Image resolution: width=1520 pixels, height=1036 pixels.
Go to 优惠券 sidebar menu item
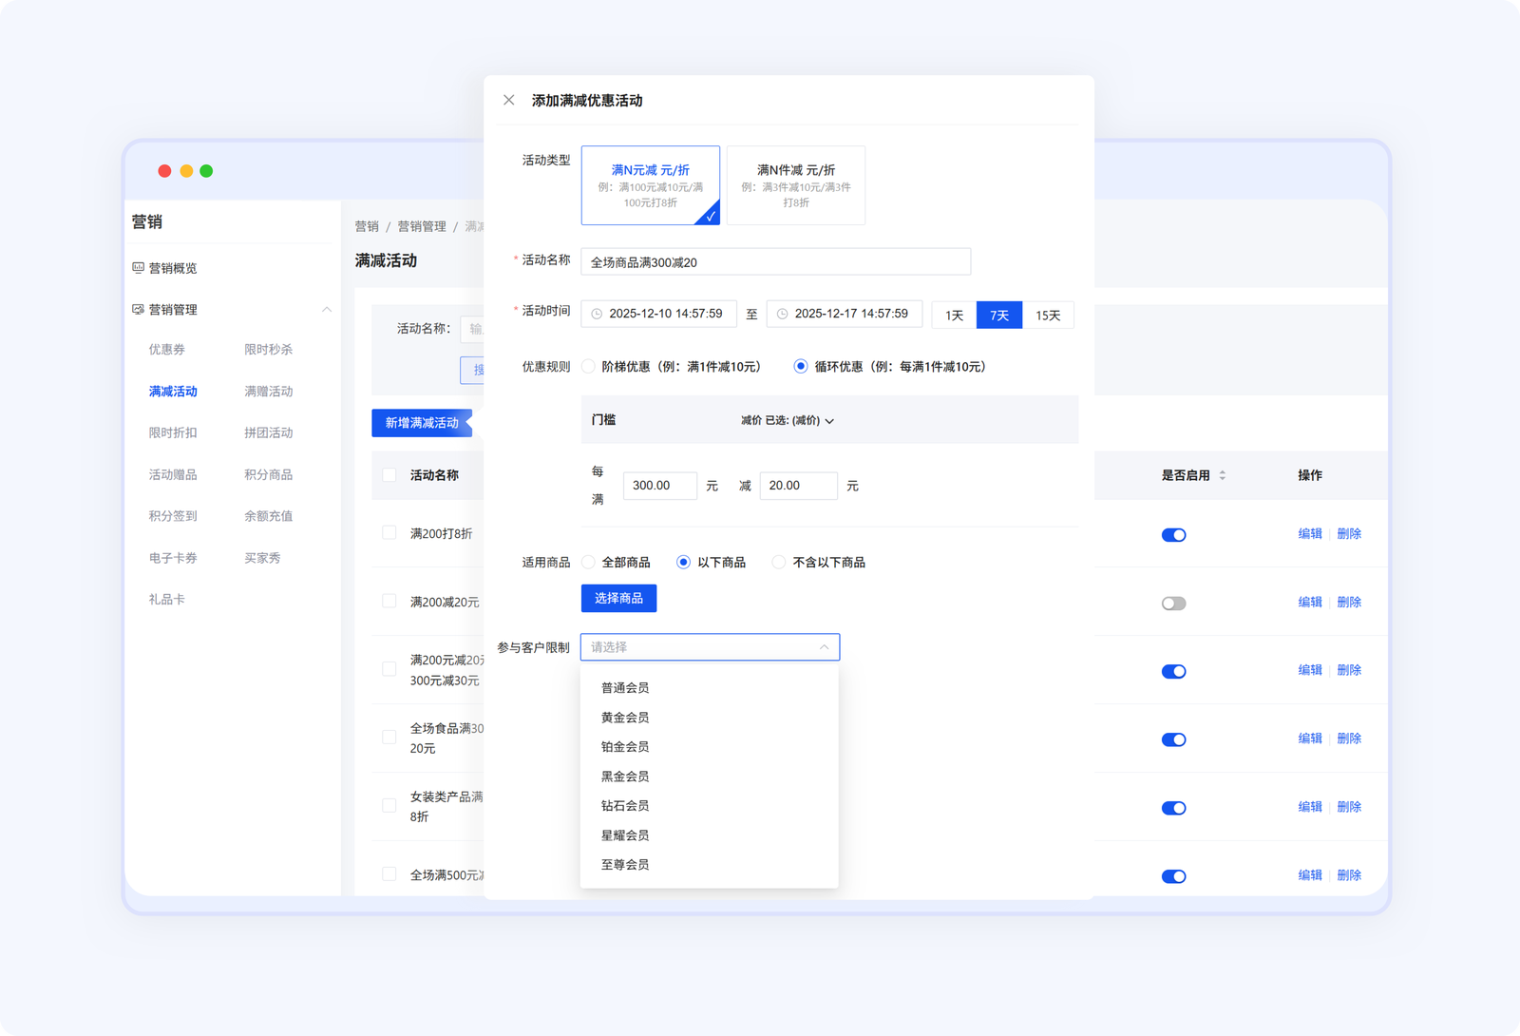pyautogui.click(x=166, y=350)
